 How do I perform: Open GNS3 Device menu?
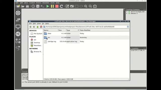[38, 3]
